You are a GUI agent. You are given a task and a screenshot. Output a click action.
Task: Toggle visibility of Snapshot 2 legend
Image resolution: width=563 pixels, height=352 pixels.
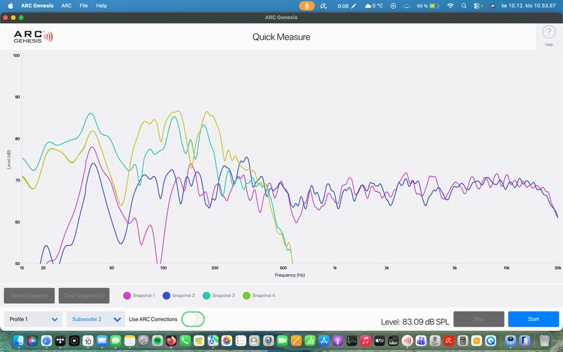coord(178,296)
